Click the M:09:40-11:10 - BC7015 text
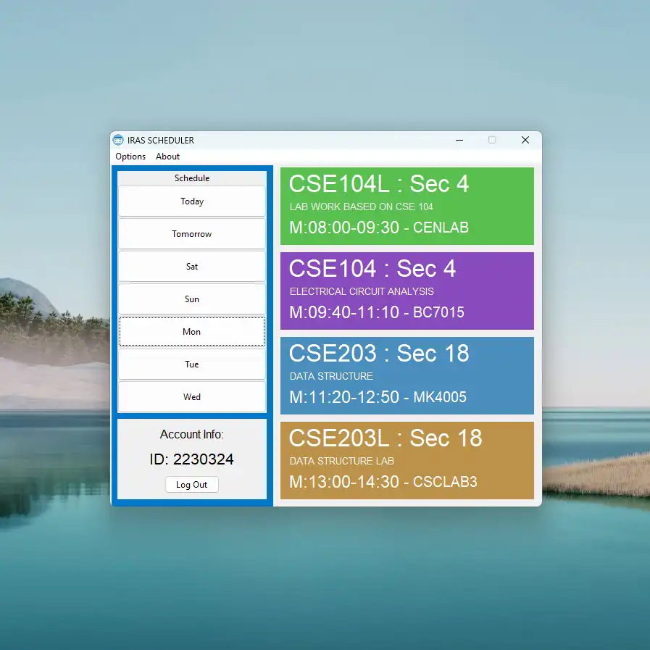This screenshot has height=650, width=650. coord(376,312)
